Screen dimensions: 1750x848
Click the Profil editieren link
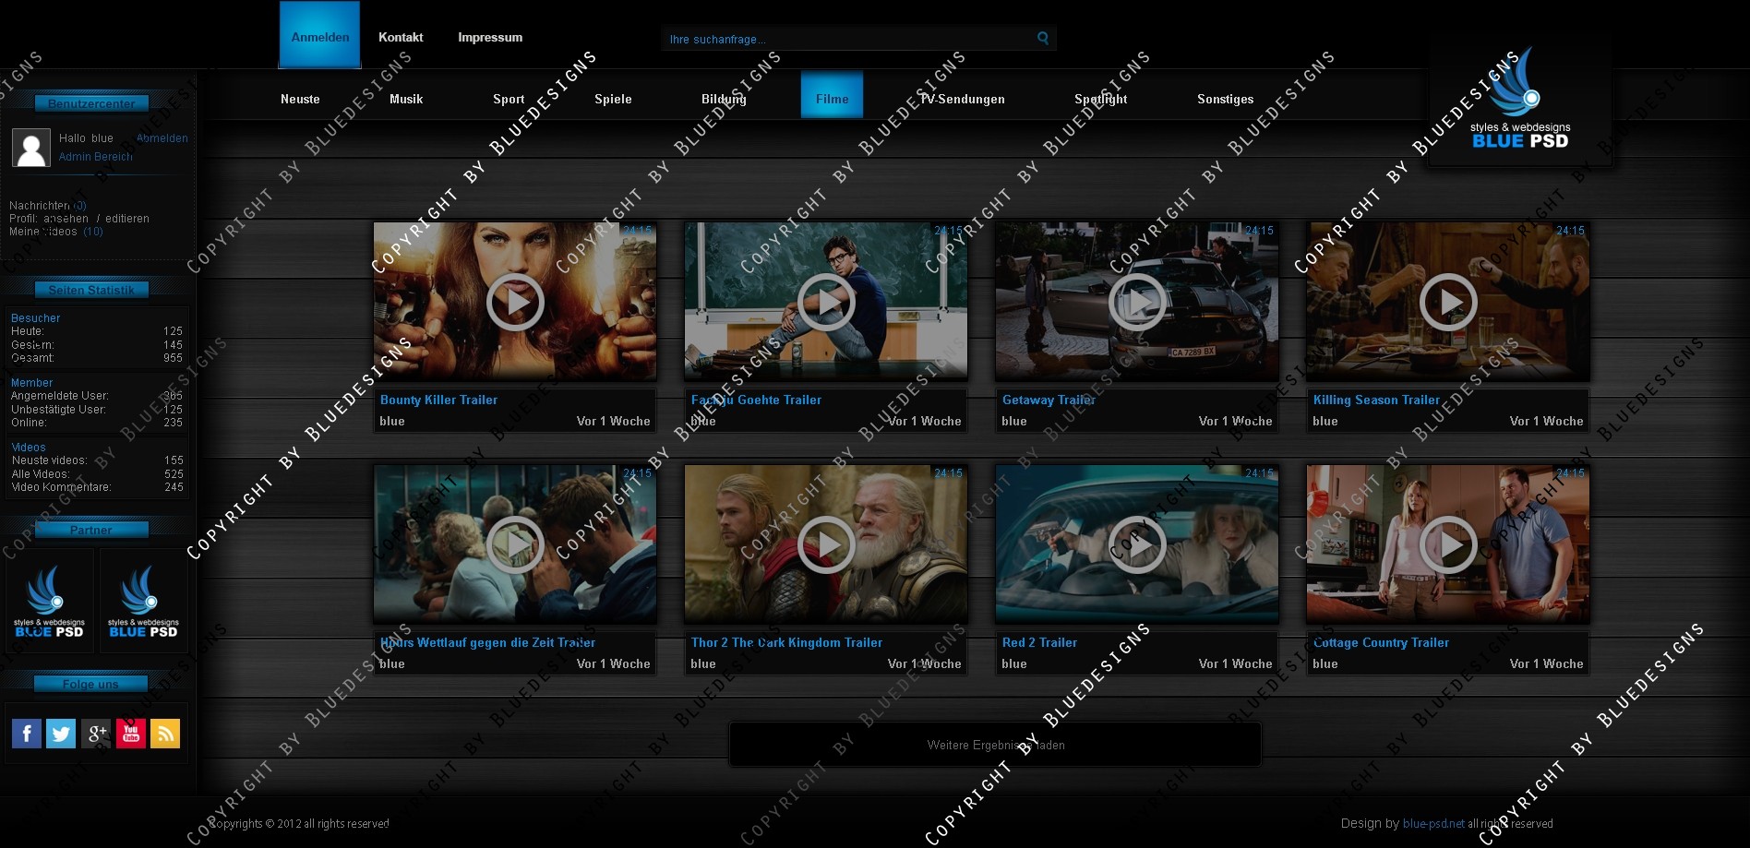(x=127, y=219)
